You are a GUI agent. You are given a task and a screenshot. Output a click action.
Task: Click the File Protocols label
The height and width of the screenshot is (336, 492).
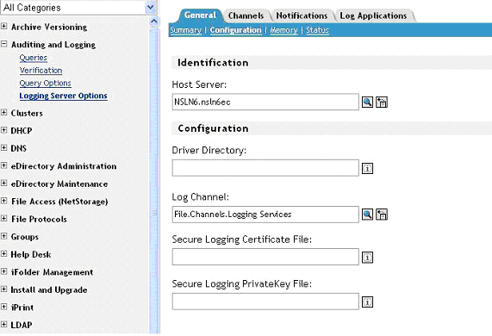pos(39,219)
